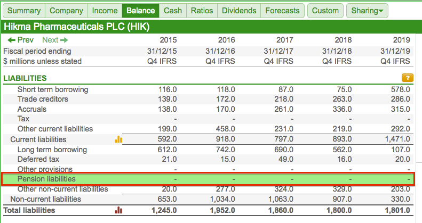This screenshot has height=223, width=422.
Task: Click the Hikma Pharmaceuticals PLC (HIK) title
Action: [77, 27]
